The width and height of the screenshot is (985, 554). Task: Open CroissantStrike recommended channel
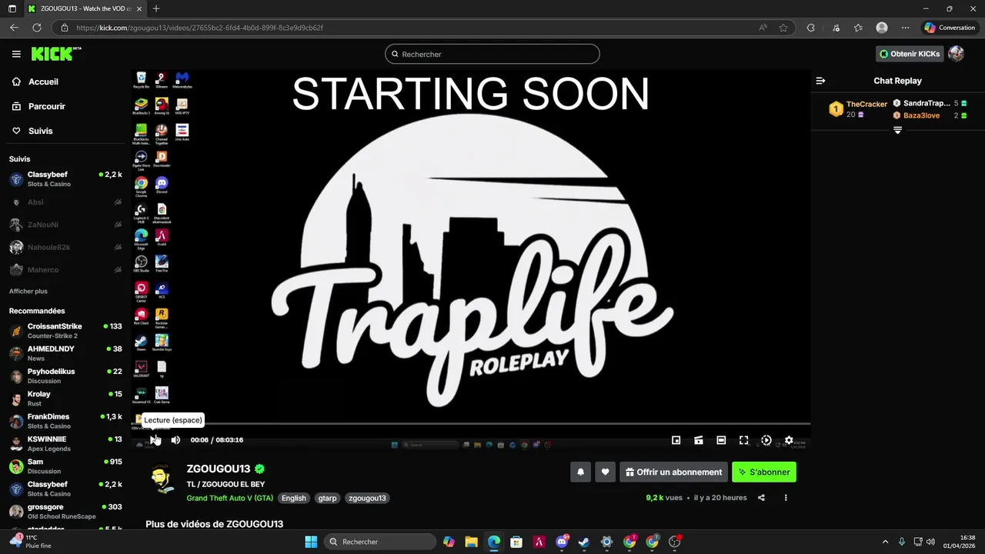pos(65,331)
